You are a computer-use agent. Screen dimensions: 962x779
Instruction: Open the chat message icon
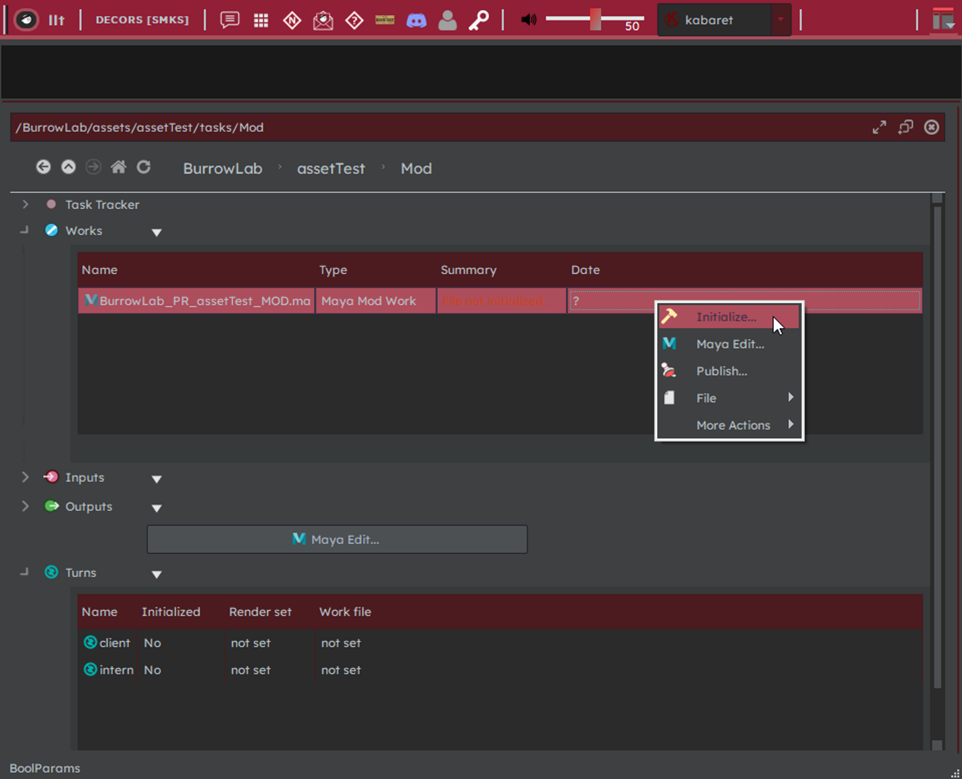(x=229, y=20)
